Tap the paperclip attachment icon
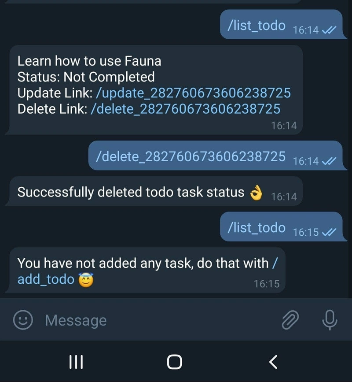 [x=290, y=320]
